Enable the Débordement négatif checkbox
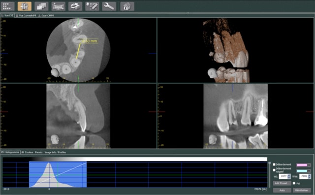 coord(274,170)
